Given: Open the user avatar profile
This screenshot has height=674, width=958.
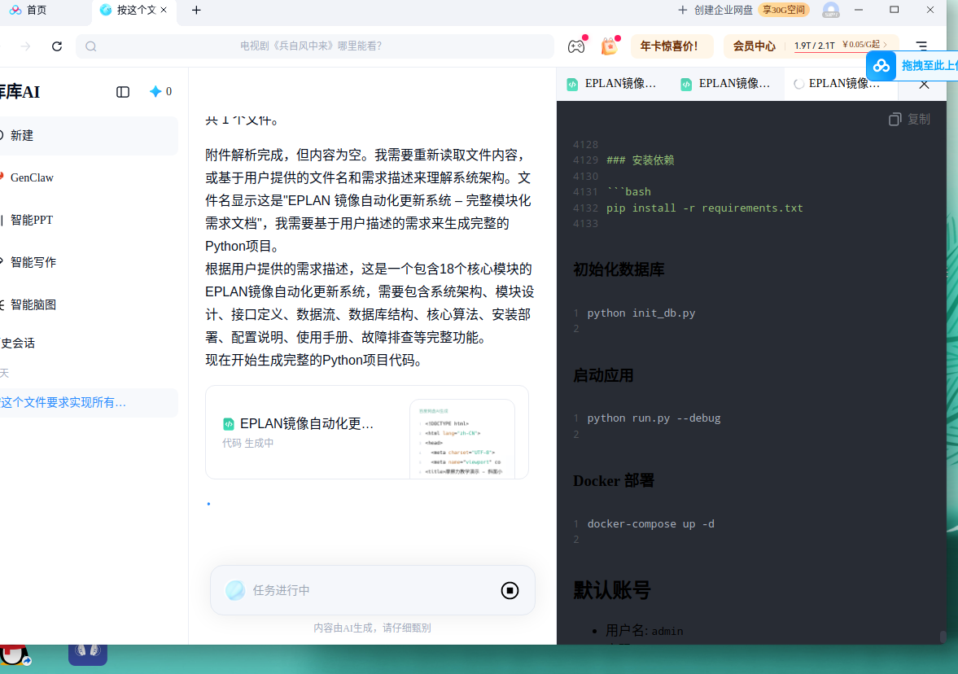Looking at the screenshot, I should (830, 10).
